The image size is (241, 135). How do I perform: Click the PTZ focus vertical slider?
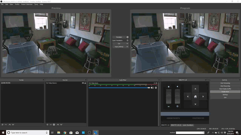[177, 97]
